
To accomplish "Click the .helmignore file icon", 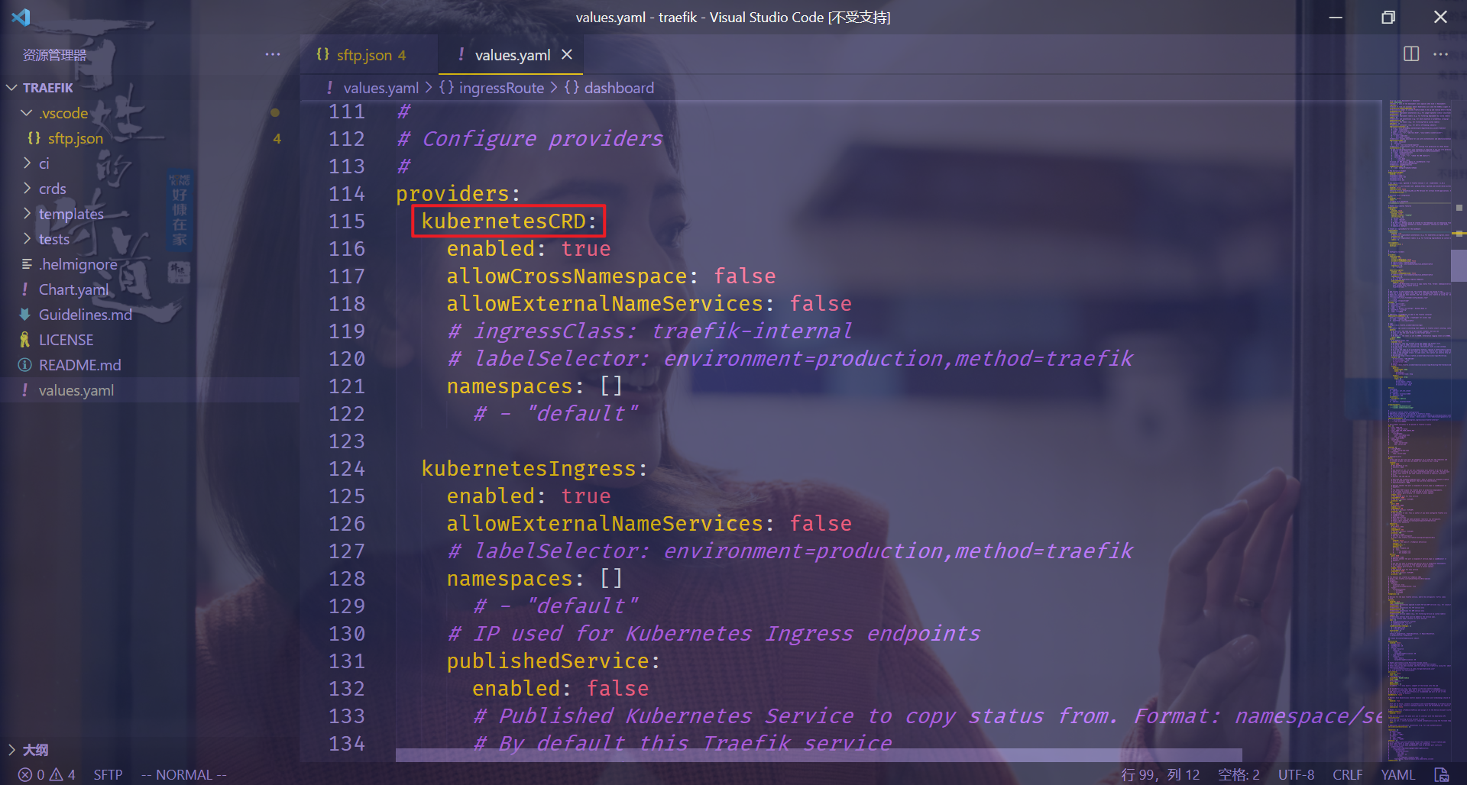I will point(27,264).
